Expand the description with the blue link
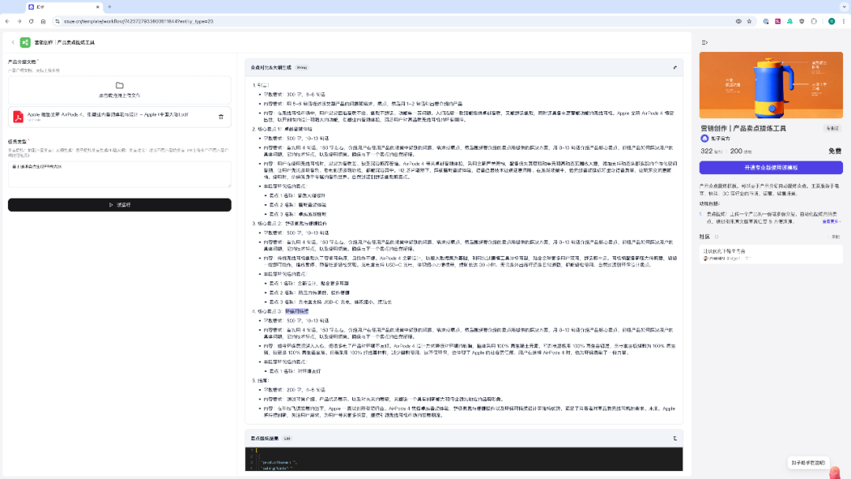The width and height of the screenshot is (851, 479). pos(831,221)
